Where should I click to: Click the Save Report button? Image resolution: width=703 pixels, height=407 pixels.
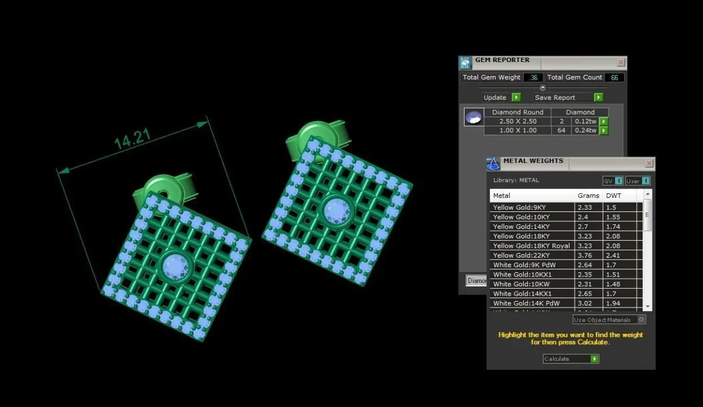point(568,97)
